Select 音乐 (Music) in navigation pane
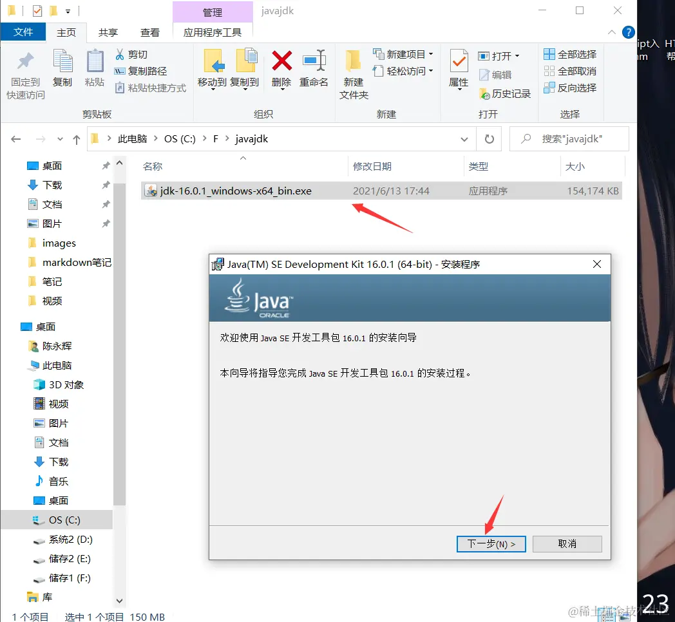The width and height of the screenshot is (675, 622). (58, 481)
